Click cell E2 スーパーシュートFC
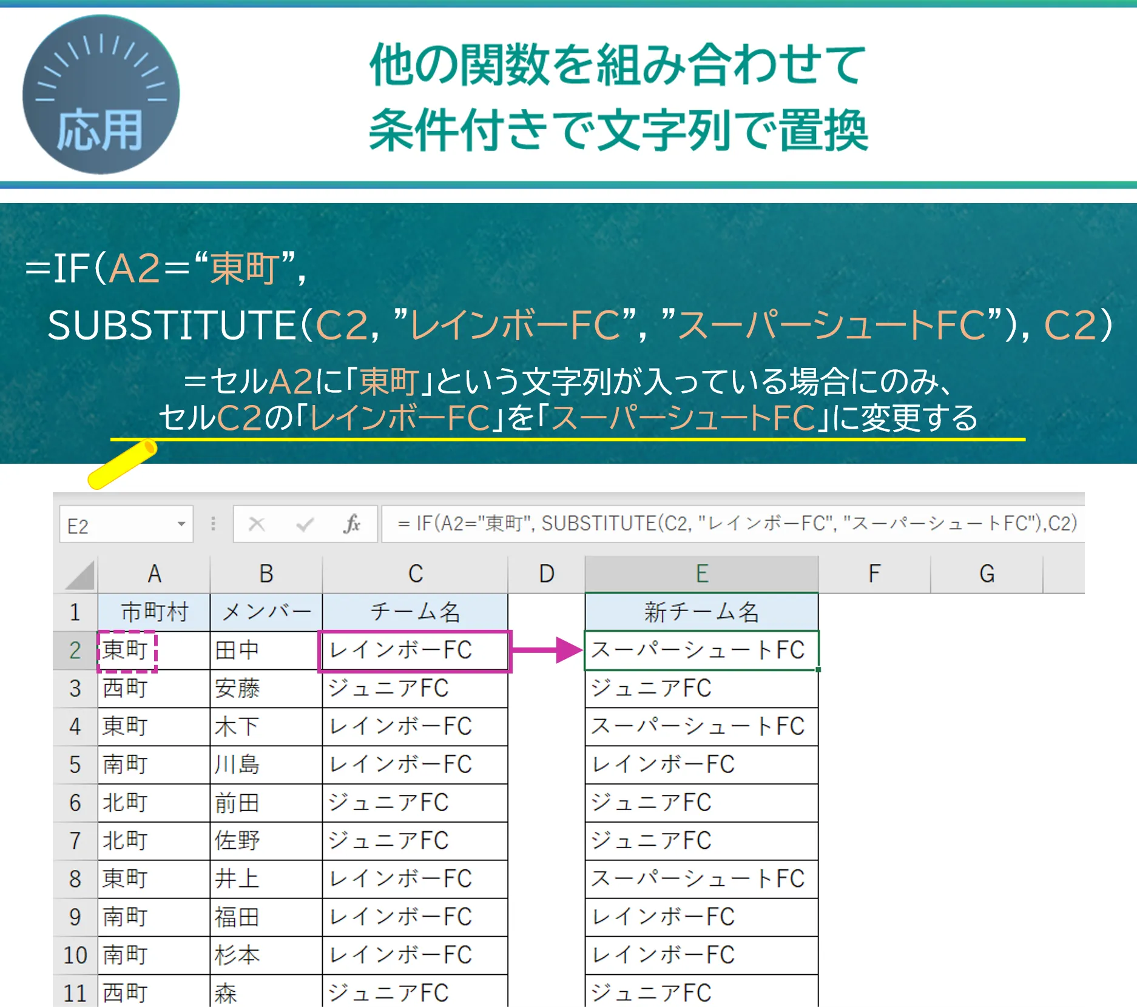The width and height of the screenshot is (1137, 1007). pyautogui.click(x=702, y=651)
